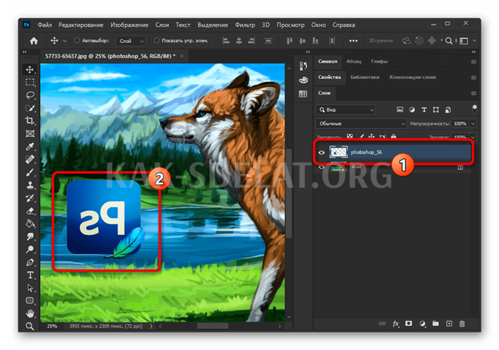
Task: Create a new layer group folder
Action: 435,324
